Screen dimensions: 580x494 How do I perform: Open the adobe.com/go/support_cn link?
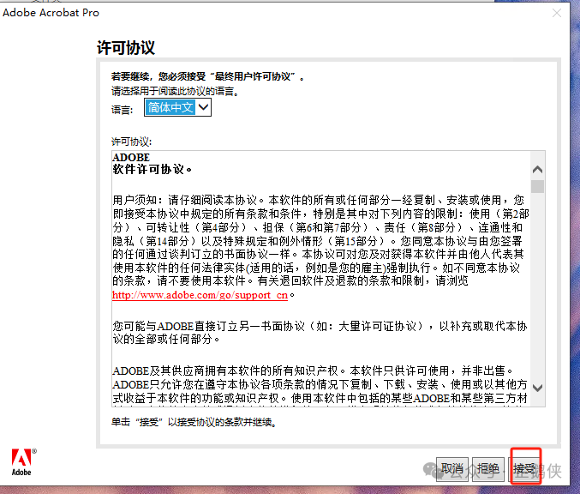point(200,295)
